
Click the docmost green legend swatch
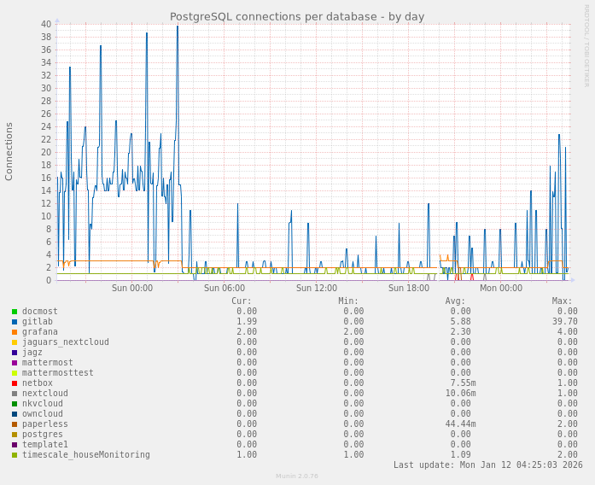point(15,312)
